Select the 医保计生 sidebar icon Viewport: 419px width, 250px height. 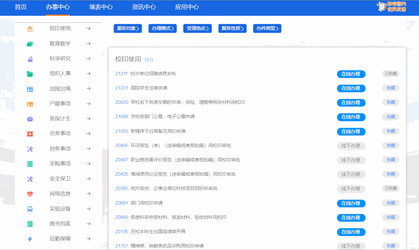point(30,119)
